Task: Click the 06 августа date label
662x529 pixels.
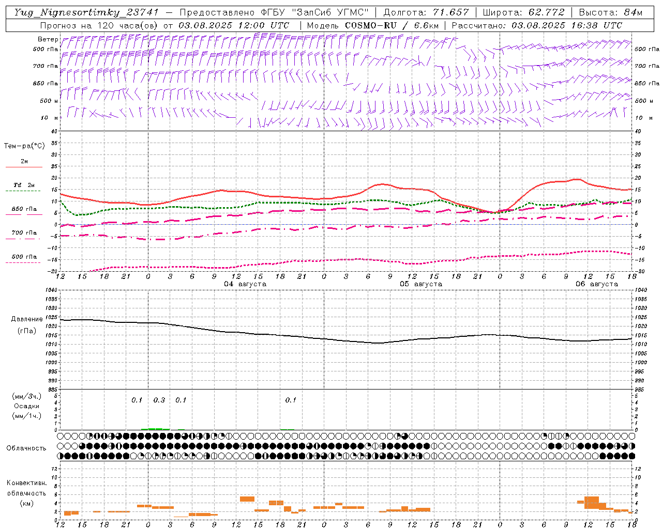Action: tap(597, 284)
